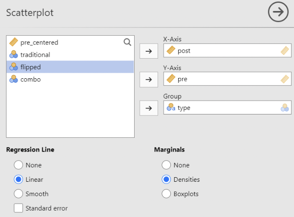
Task: Select Smooth regression line option
Action: click(19, 194)
